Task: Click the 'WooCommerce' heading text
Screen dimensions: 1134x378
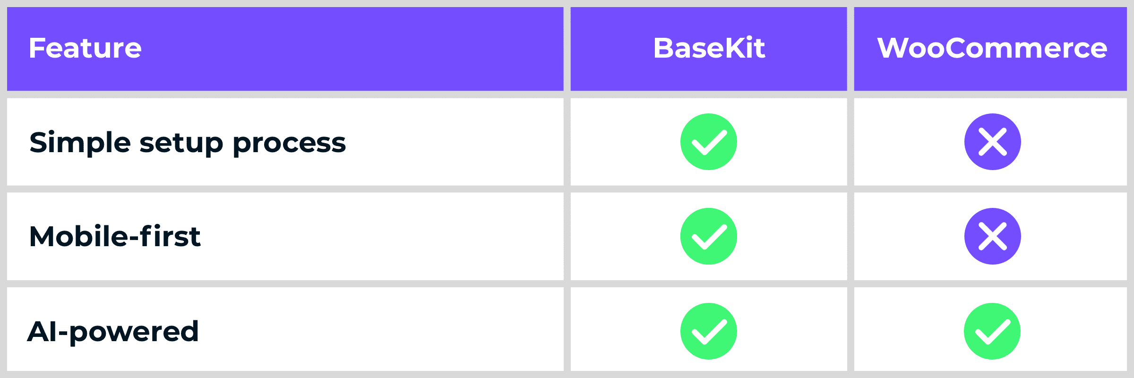Action: (992, 48)
